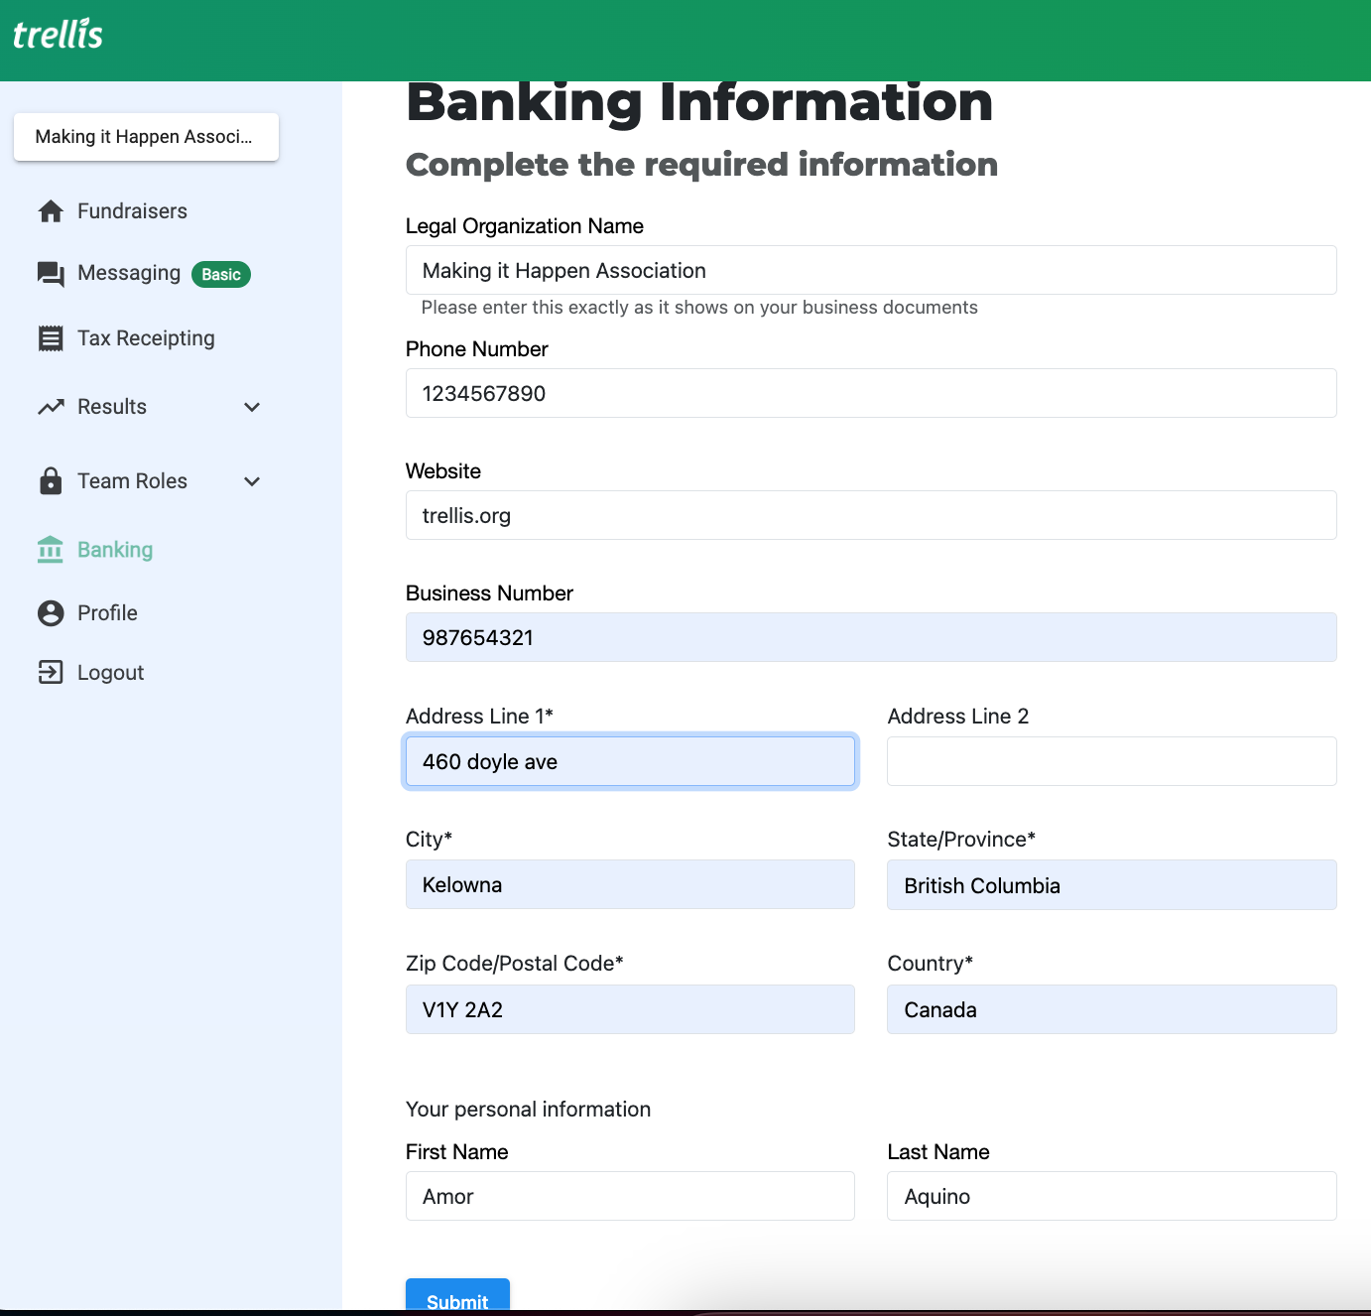Expand the Team Roles section chevron
Viewport: 1371px width, 1316px height.
point(252,481)
